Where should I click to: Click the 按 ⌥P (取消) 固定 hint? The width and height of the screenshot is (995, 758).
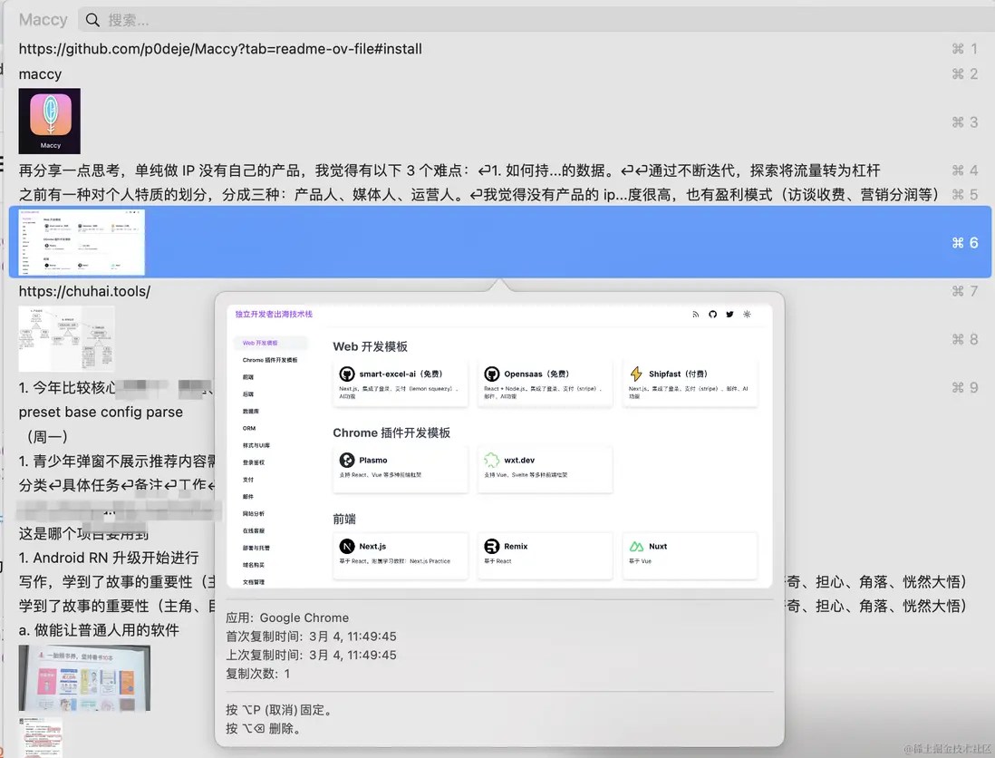(x=279, y=710)
